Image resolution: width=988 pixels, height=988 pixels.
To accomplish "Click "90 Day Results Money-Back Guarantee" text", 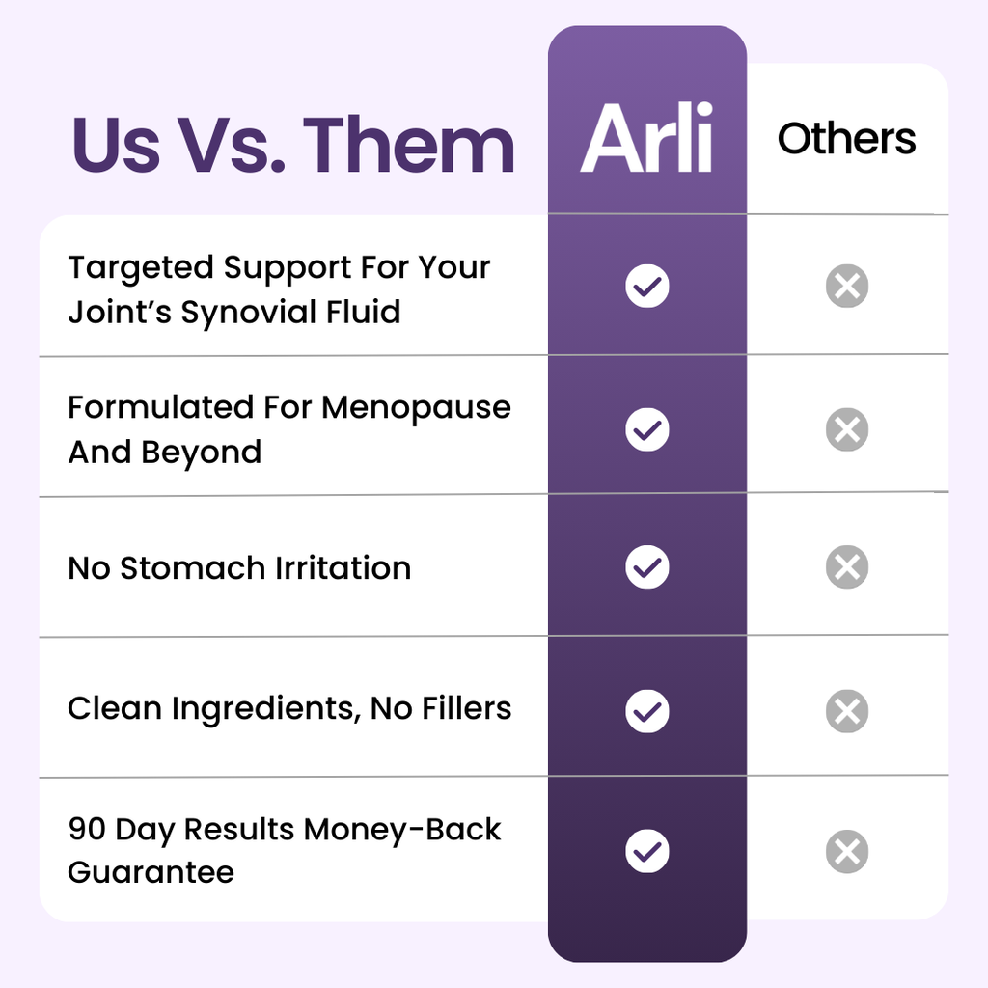I will point(284,850).
